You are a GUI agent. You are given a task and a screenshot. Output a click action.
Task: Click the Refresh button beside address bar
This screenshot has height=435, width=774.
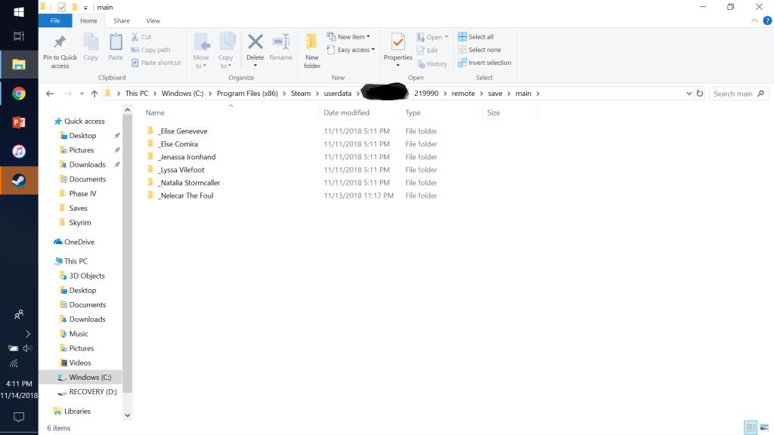(x=699, y=94)
